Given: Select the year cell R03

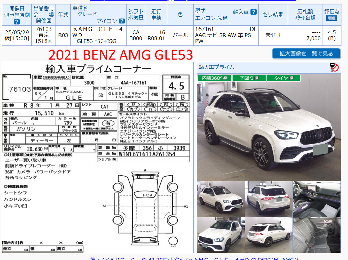Looking at the screenshot, I should pyautogui.click(x=63, y=36).
